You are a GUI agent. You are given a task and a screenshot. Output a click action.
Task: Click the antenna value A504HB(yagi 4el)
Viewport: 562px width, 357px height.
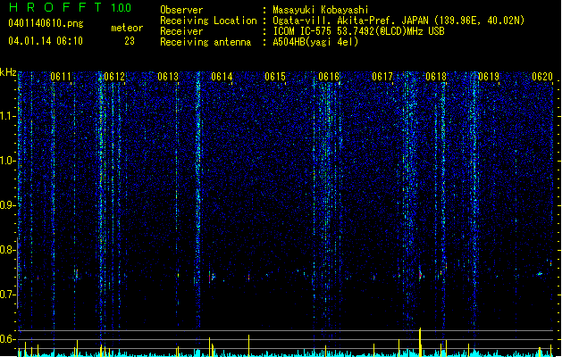[x=315, y=42]
